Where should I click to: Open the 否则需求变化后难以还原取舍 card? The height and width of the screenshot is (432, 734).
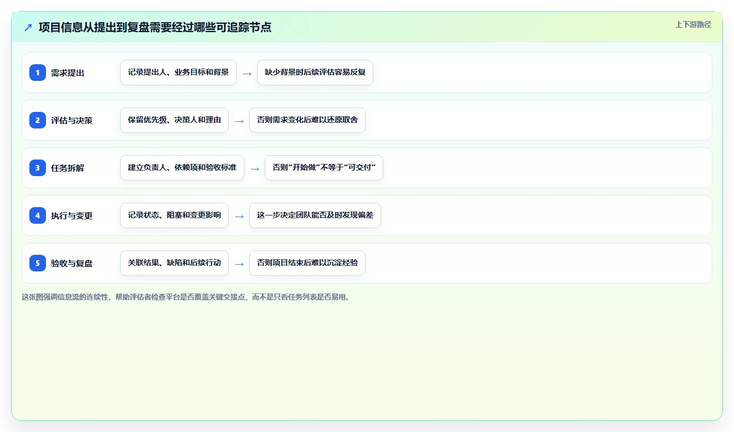307,120
